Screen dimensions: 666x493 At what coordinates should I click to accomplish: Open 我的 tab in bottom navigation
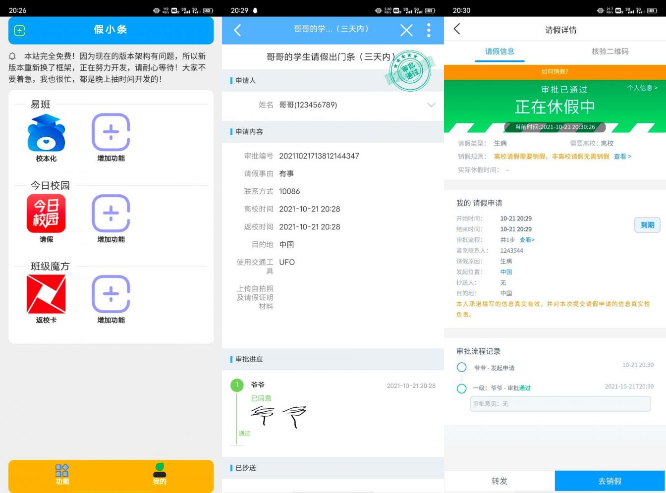tap(159, 475)
